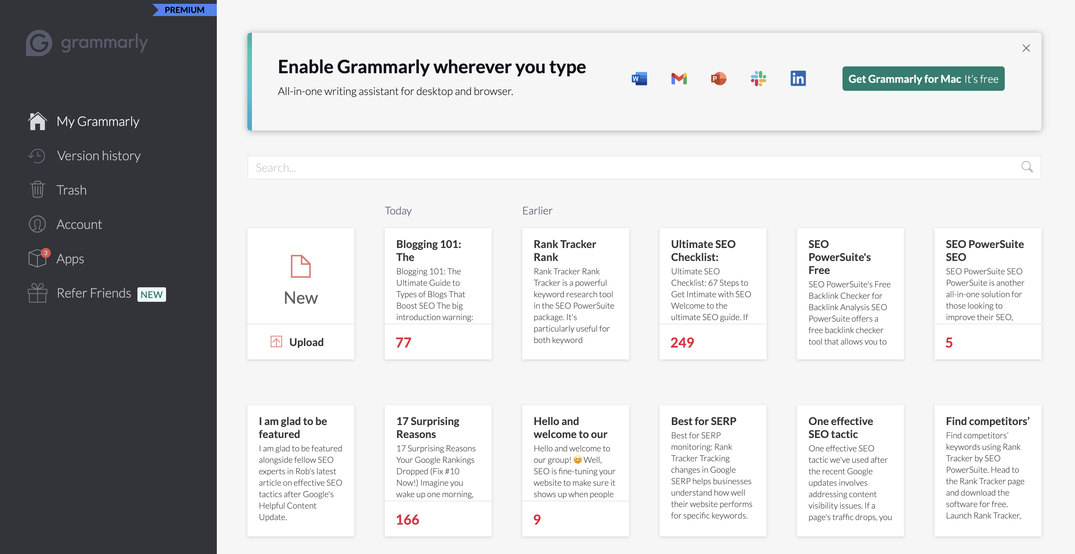Dismiss the Enable Grammarly banner
1075x554 pixels.
[x=1026, y=48]
